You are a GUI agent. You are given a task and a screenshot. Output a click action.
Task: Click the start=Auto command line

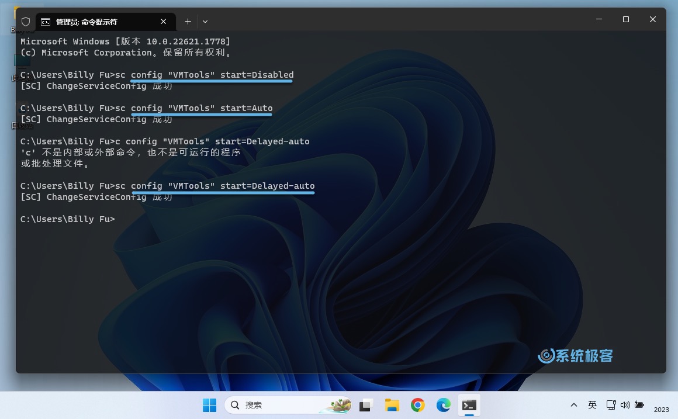tap(147, 108)
